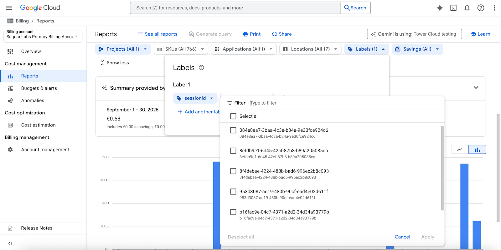
Task: Open the main navigation hamburger menu
Action: pos(9,8)
